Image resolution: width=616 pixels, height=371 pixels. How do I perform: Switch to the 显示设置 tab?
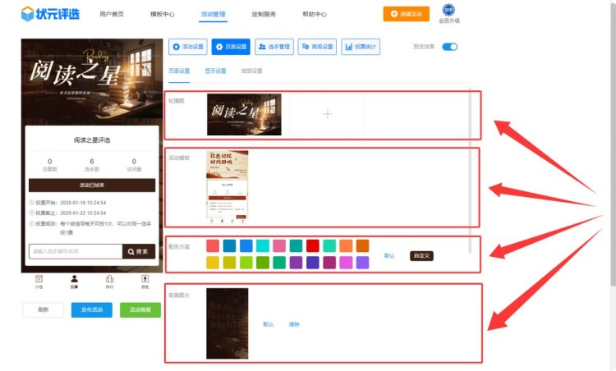[215, 71]
